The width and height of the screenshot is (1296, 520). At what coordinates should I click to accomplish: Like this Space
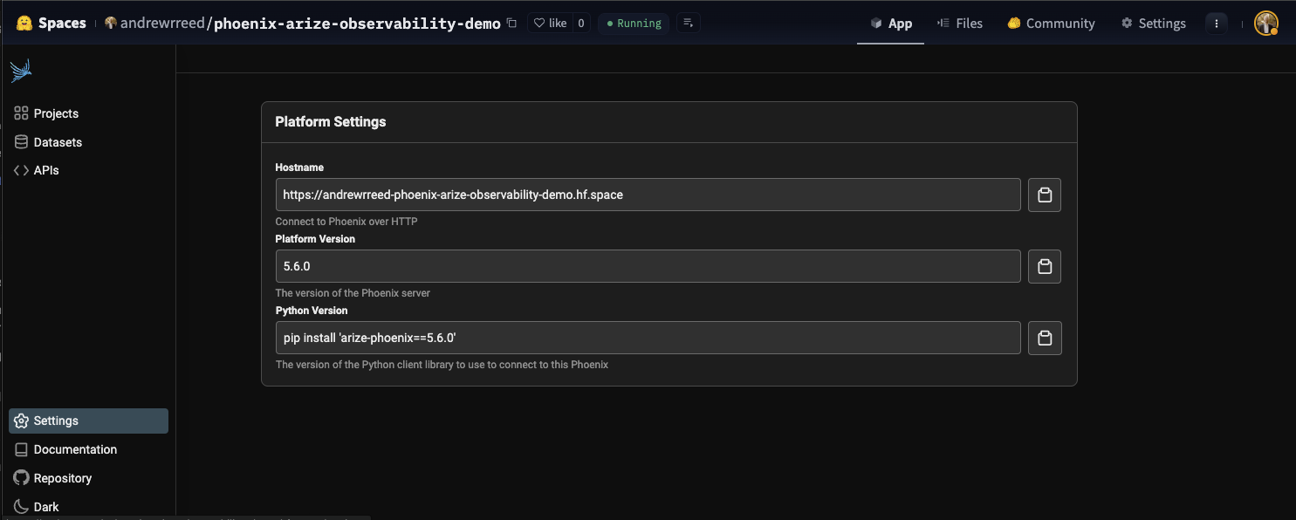pyautogui.click(x=550, y=24)
